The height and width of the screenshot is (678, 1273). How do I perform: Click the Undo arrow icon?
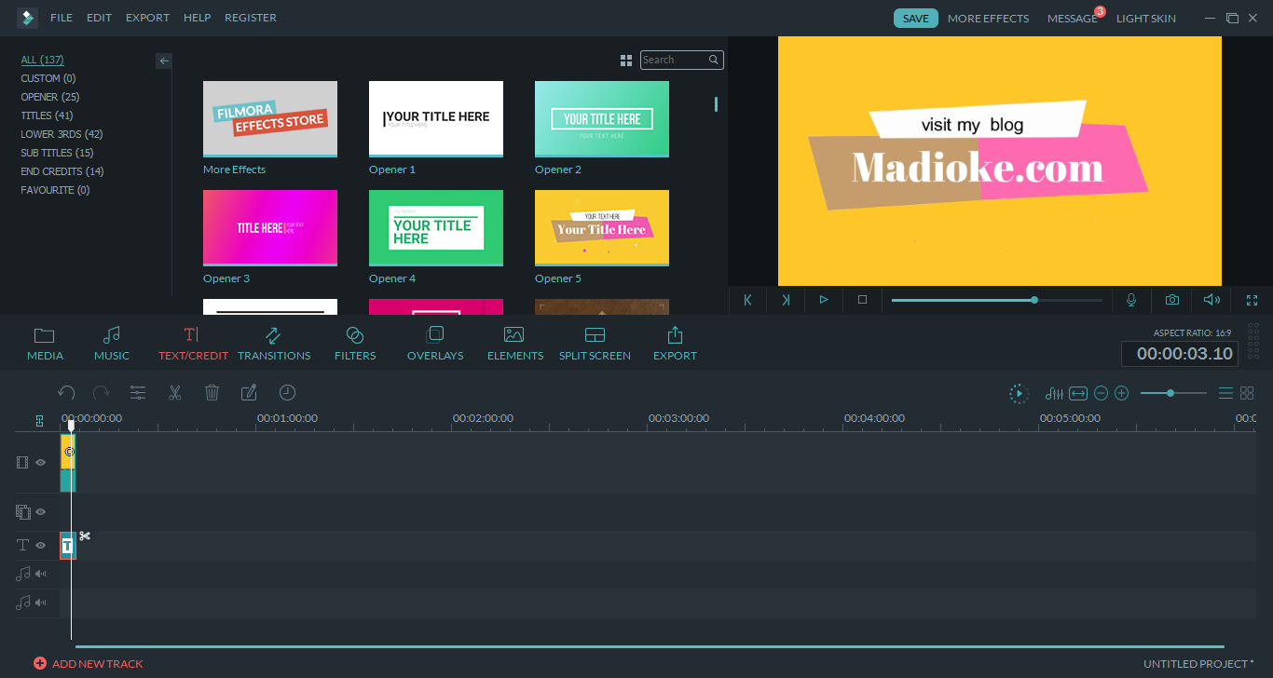pyautogui.click(x=66, y=393)
